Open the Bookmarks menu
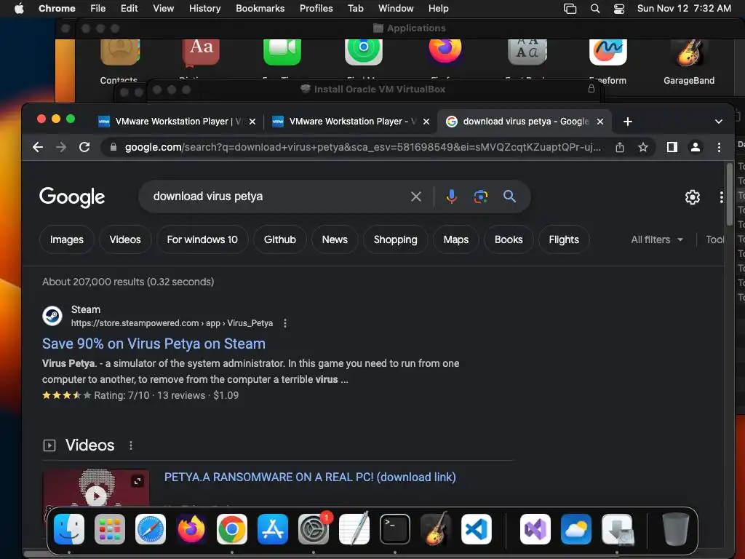 pyautogui.click(x=260, y=9)
